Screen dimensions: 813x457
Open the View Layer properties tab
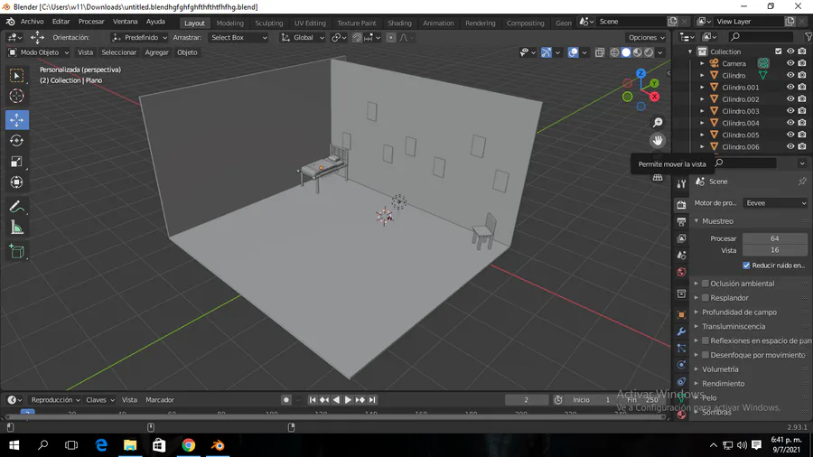coord(681,238)
